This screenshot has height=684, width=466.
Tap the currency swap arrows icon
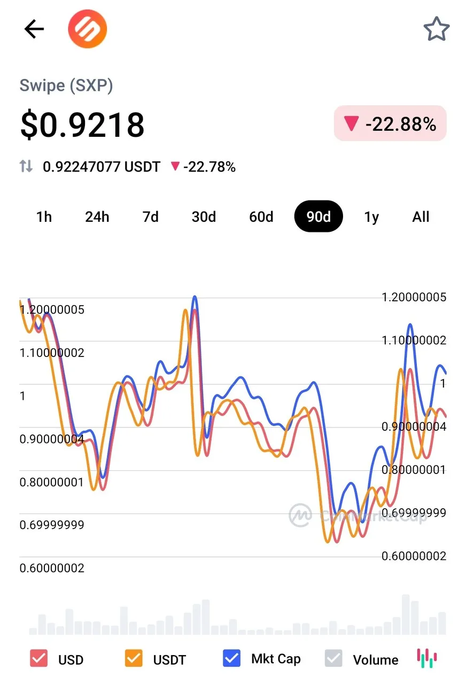click(26, 167)
